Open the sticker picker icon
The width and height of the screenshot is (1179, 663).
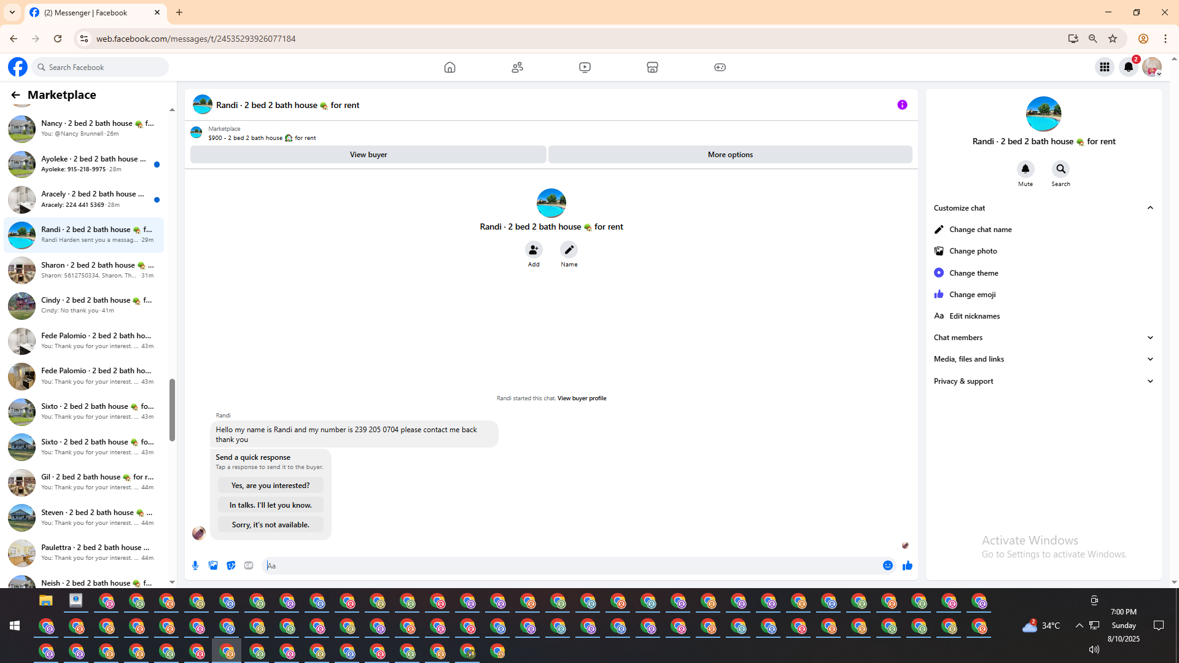[x=231, y=565]
